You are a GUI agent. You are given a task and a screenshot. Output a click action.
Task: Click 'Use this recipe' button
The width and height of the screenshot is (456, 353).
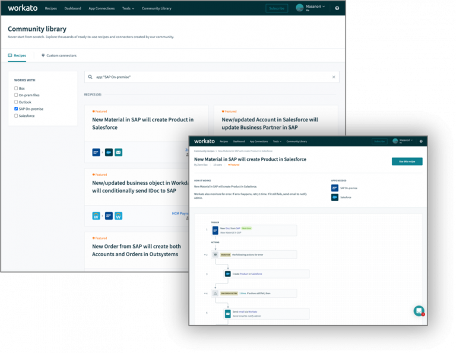coord(407,162)
